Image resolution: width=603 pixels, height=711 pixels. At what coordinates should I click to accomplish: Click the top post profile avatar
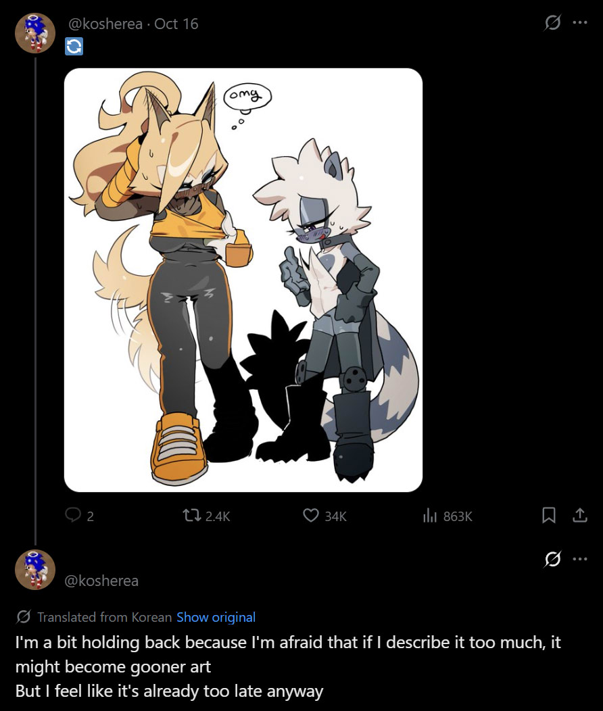pos(35,33)
